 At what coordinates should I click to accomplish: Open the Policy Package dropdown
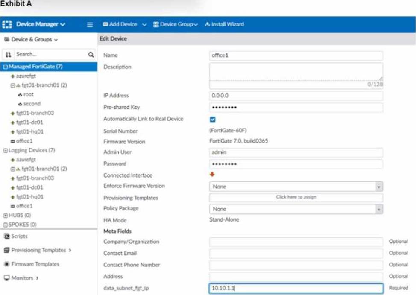296,209
